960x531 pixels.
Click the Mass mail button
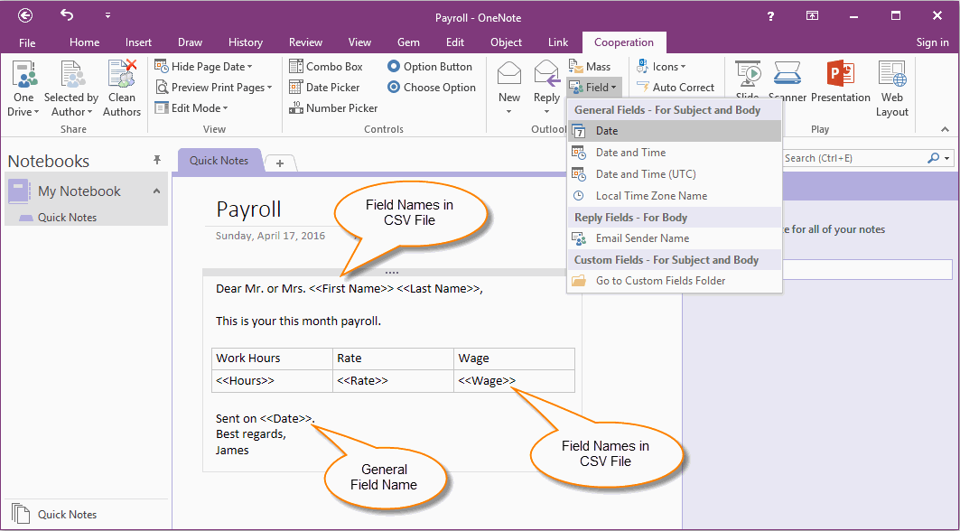591,67
